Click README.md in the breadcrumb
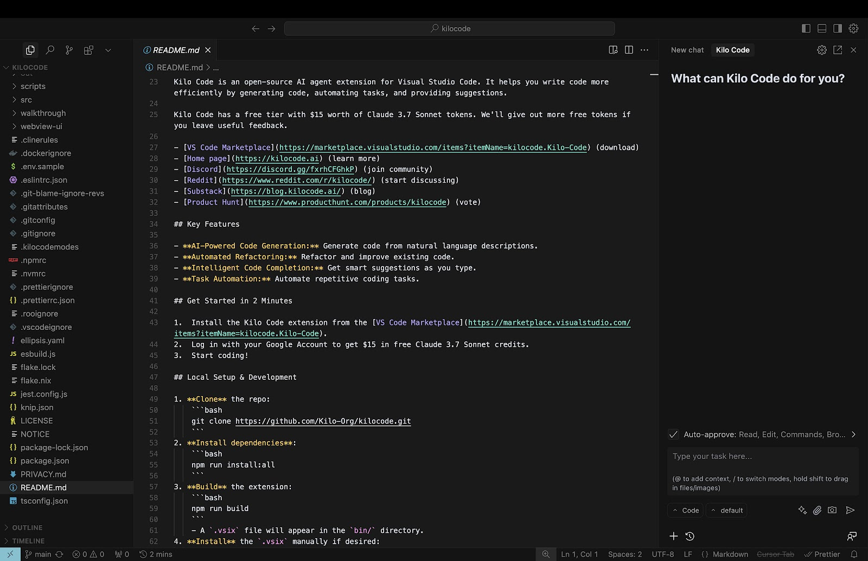868x561 pixels. 180,67
